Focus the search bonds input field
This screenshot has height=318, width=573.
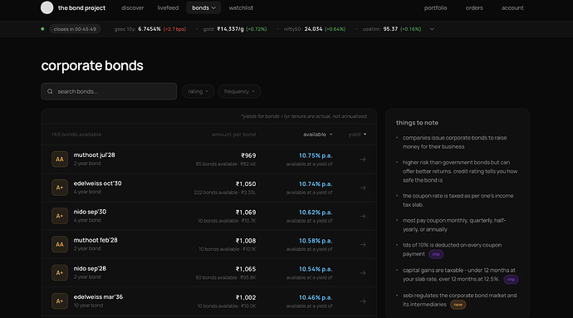coord(109,91)
